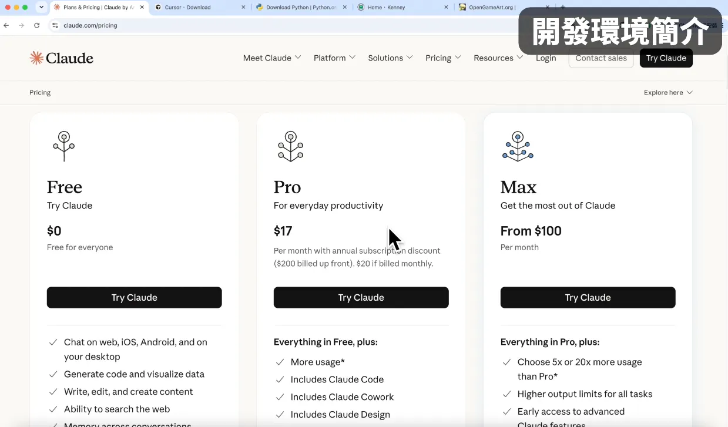Click 'Ability to search the web' text

coord(117,409)
